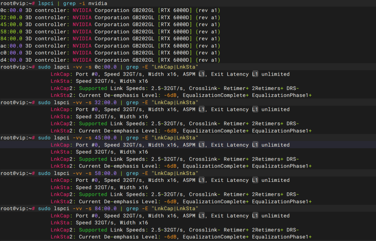The image size is (376, 241).
Task: Select the 3D controller row for ac:00.0
Action: tap(110, 46)
